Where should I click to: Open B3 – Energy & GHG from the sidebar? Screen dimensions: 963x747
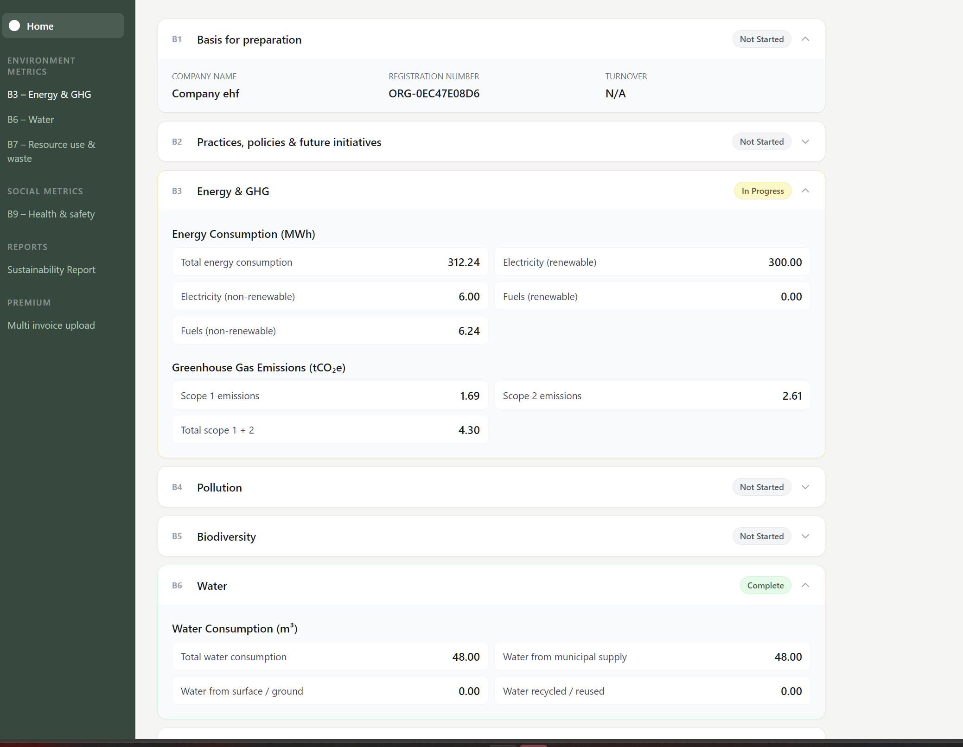49,94
